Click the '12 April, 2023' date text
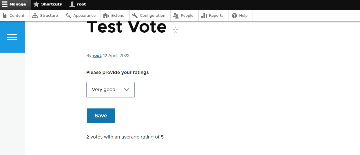Screen dimensions: 360x155 (116, 56)
